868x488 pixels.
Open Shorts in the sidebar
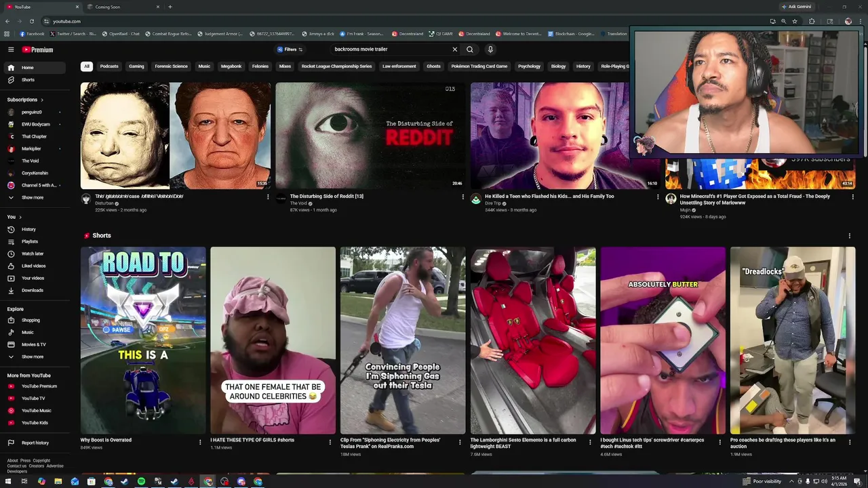pyautogui.click(x=34, y=80)
